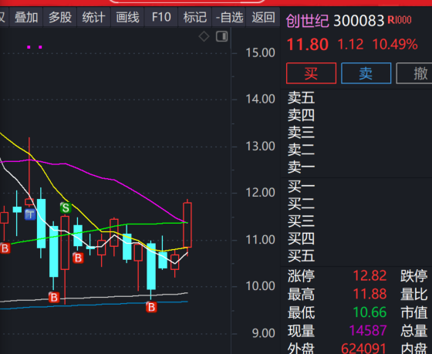Select the 画线 drawing tool
This screenshot has width=432, height=354.
point(127,18)
